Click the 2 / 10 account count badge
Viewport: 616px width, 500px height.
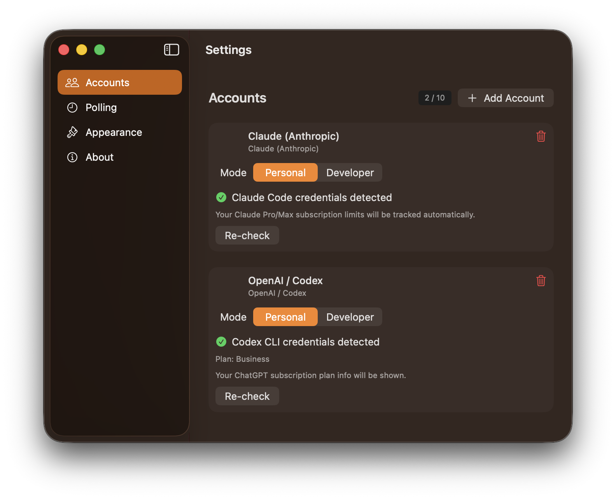point(435,98)
